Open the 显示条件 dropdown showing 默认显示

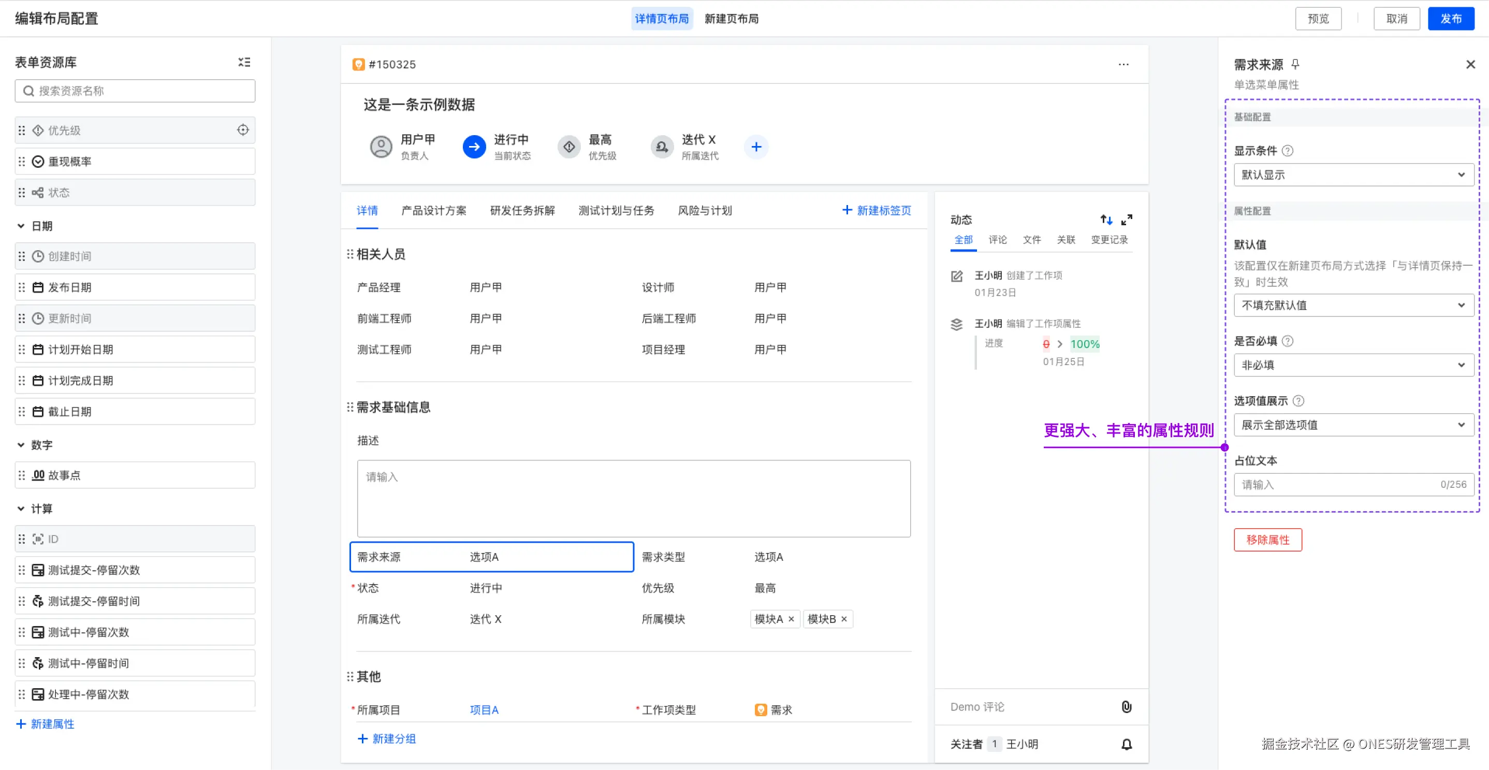coord(1353,175)
